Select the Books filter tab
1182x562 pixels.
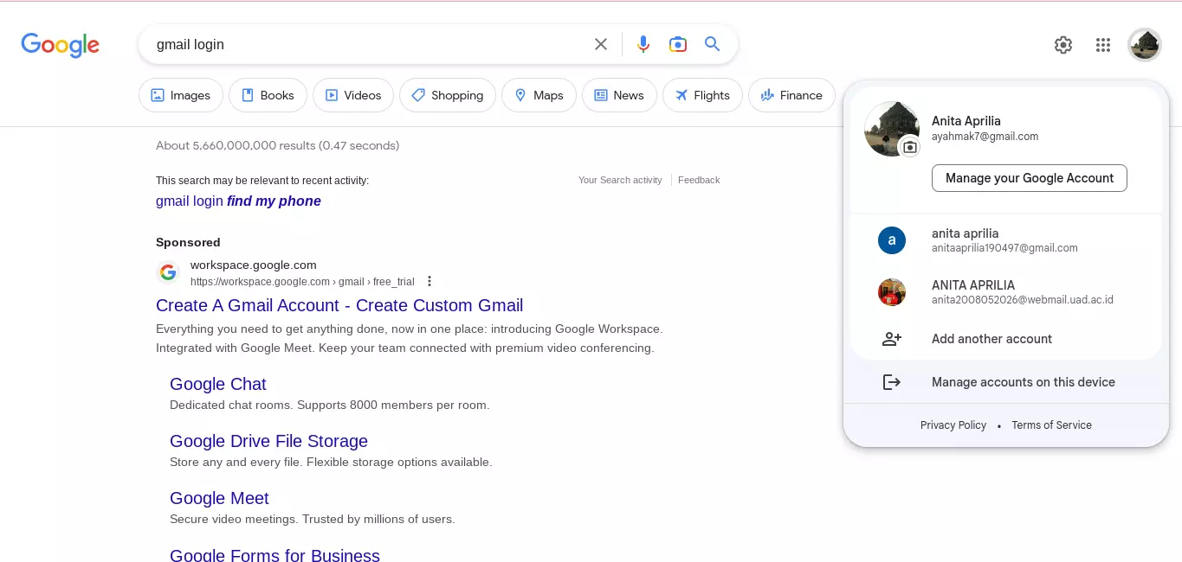(x=268, y=95)
